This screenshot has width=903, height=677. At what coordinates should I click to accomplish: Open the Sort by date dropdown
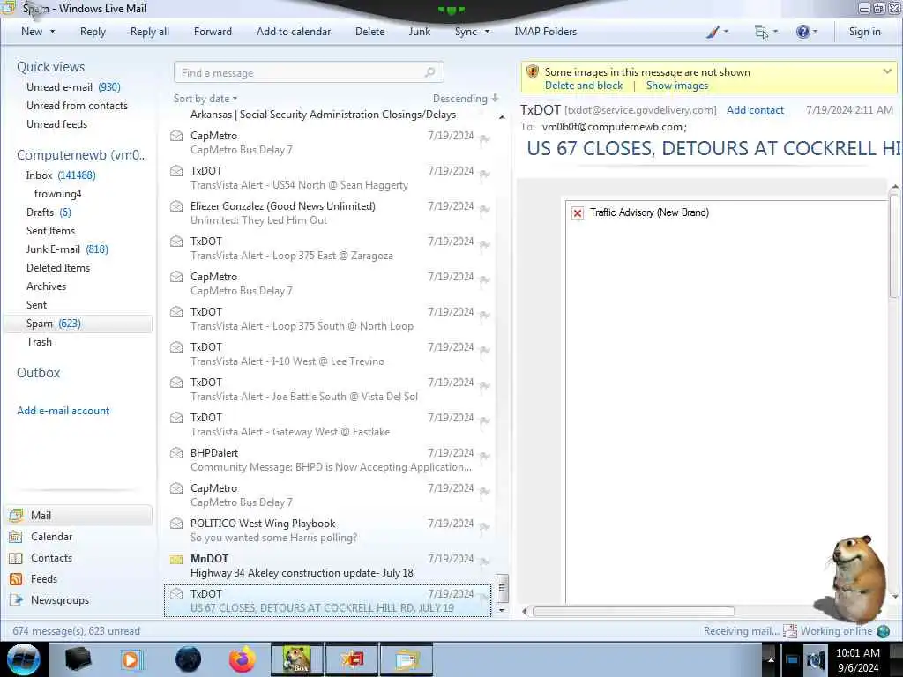(205, 99)
